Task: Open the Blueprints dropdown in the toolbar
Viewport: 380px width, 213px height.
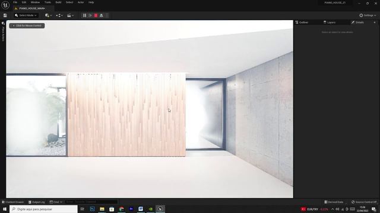Action: pyautogui.click(x=59, y=15)
